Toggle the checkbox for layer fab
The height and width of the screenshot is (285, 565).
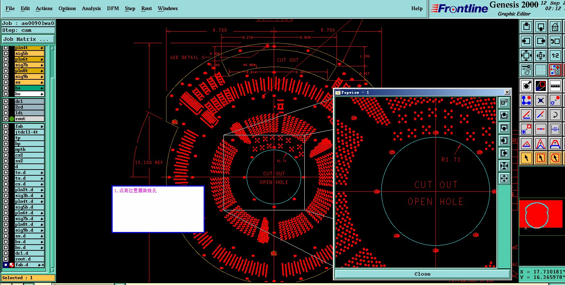point(6,126)
